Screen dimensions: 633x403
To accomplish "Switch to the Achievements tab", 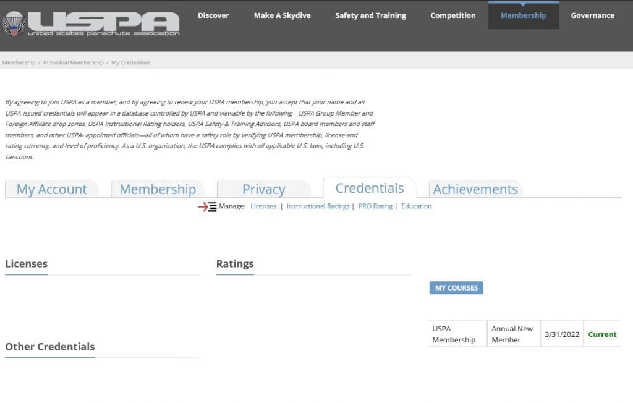I will pyautogui.click(x=475, y=189).
